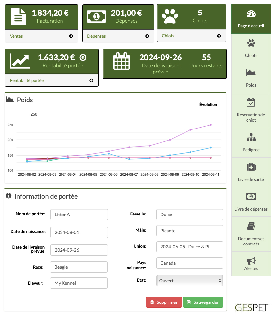Image resolution: width=272 pixels, height=316 pixels.
Task: Follow the Chiots link under the puppies card
Action: coord(168,36)
